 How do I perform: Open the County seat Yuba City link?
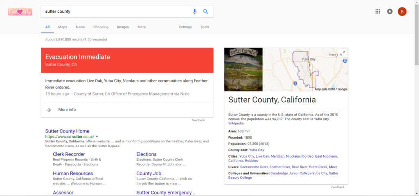click(x=257, y=150)
